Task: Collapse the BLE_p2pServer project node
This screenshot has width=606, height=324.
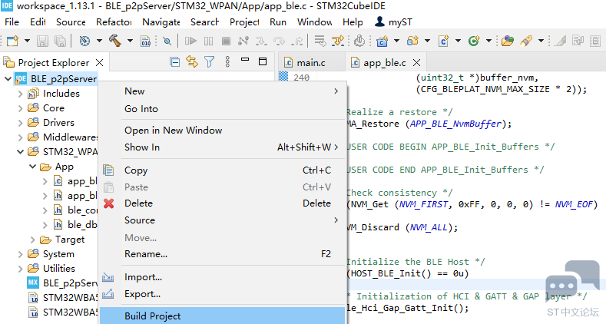Action: click(x=8, y=79)
